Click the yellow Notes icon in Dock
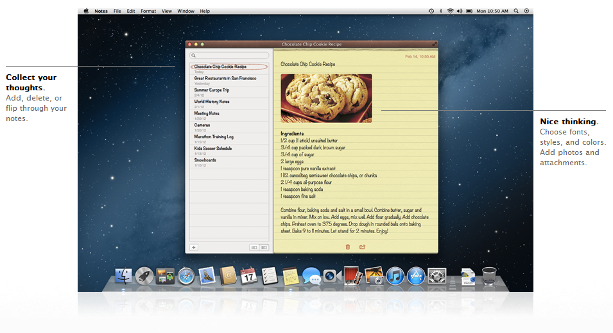The image size is (613, 333). [291, 276]
